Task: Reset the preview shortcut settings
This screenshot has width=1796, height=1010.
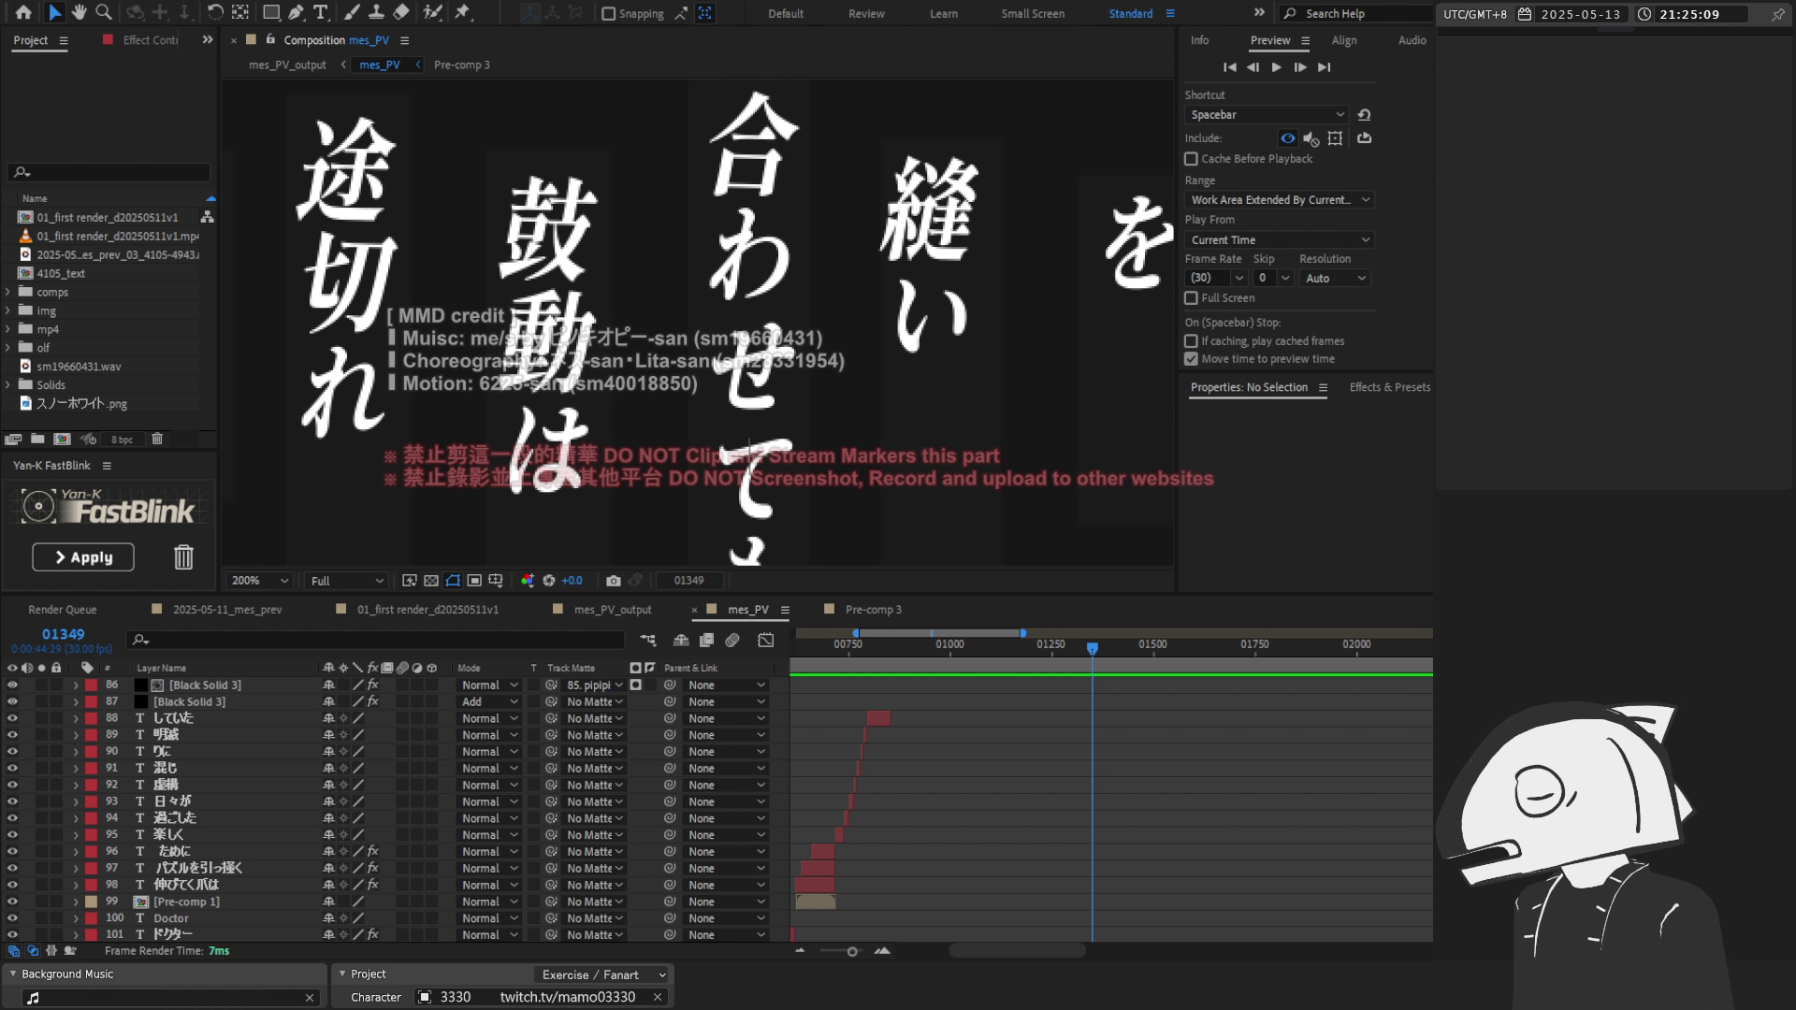Action: [x=1364, y=115]
